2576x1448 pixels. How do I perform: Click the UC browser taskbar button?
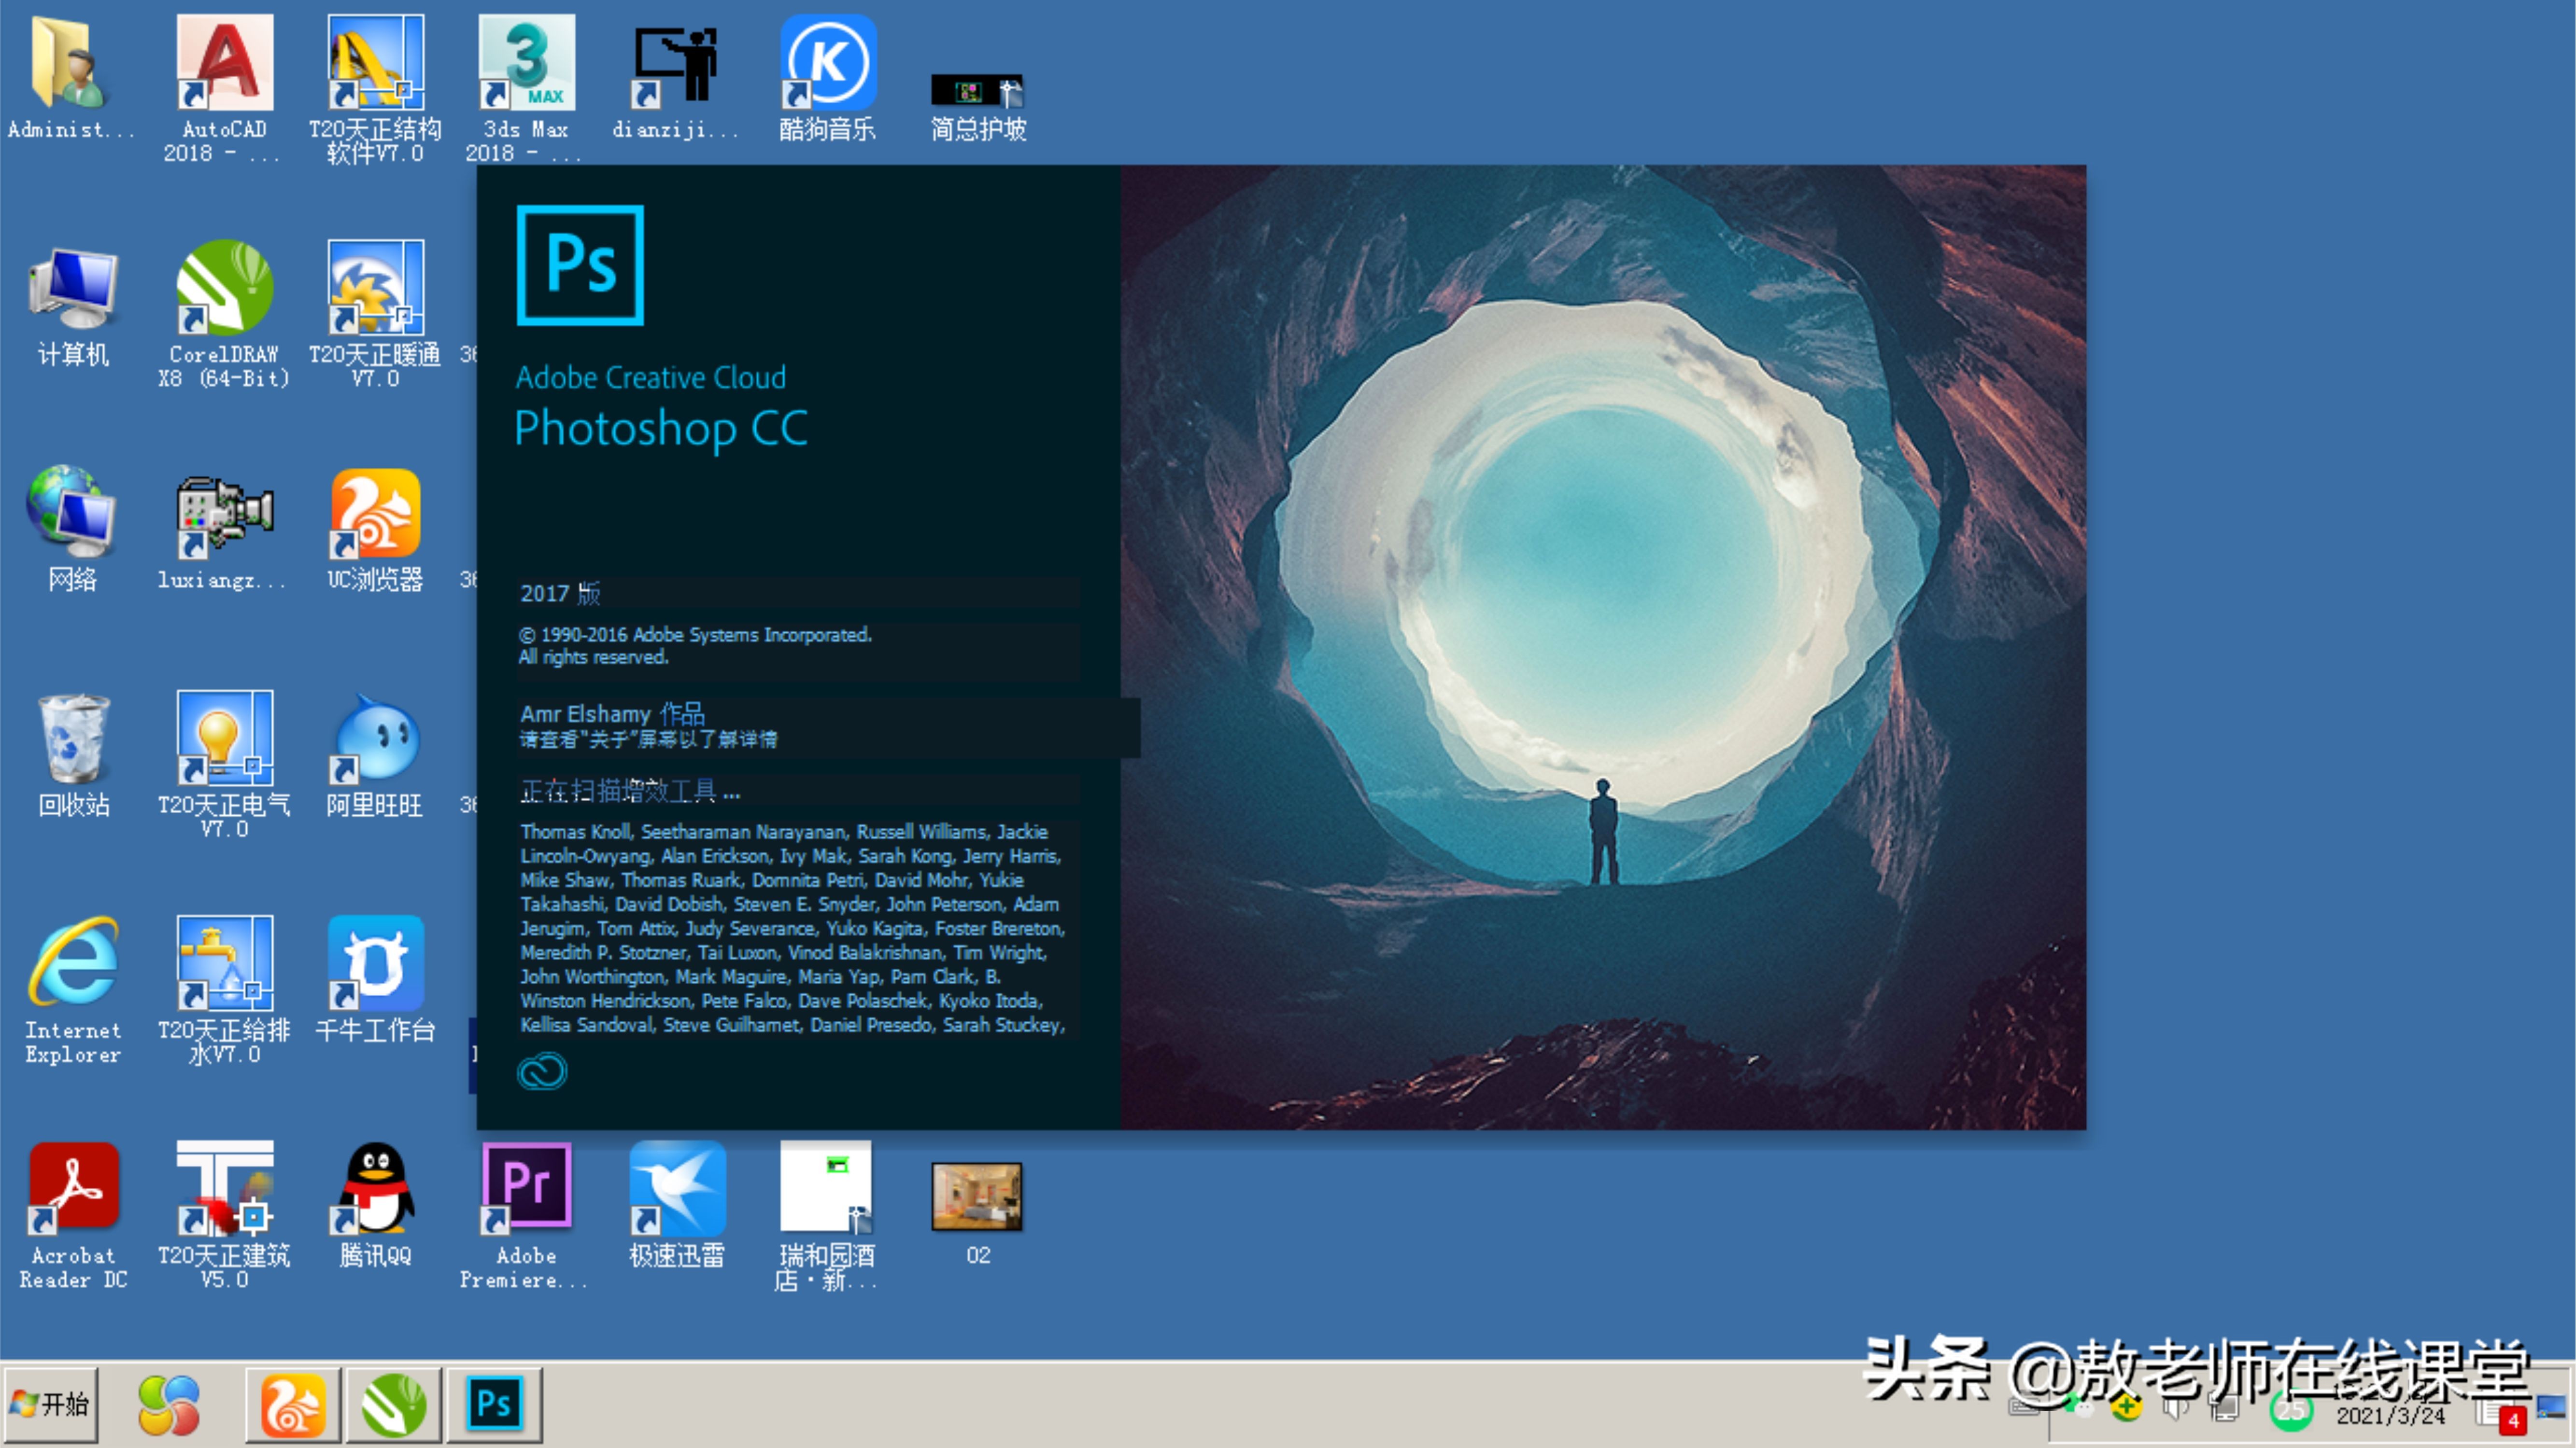[x=293, y=1404]
